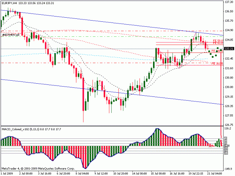235x176 pixels.
Task: Click the 16 Jul 16:00 time axis label
Action: [x=177, y=174]
